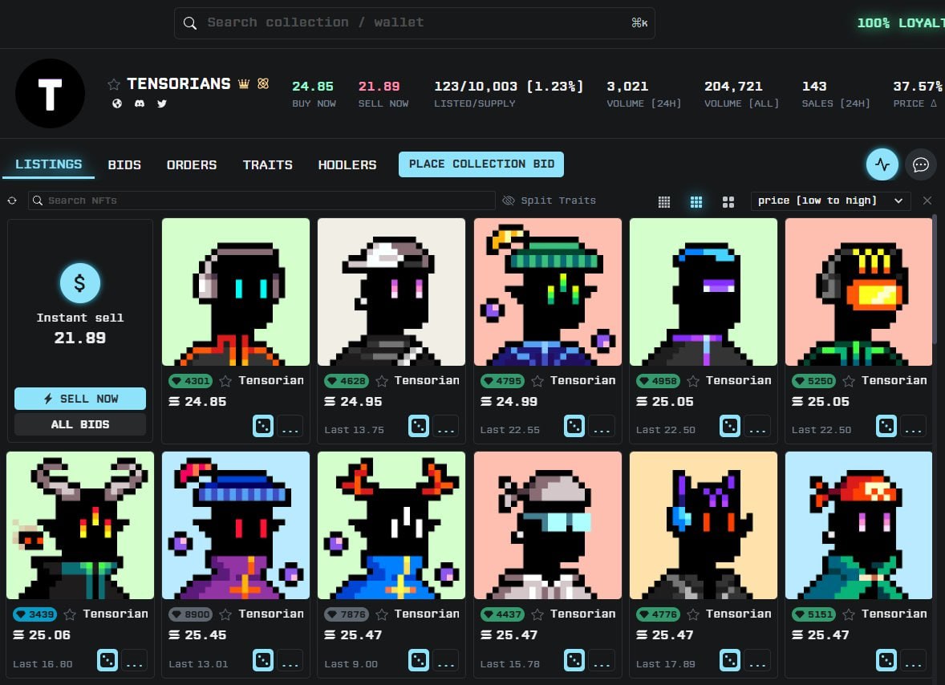This screenshot has height=685, width=945.
Task: Click dice icon on Tensorian 4776 card
Action: 730,659
